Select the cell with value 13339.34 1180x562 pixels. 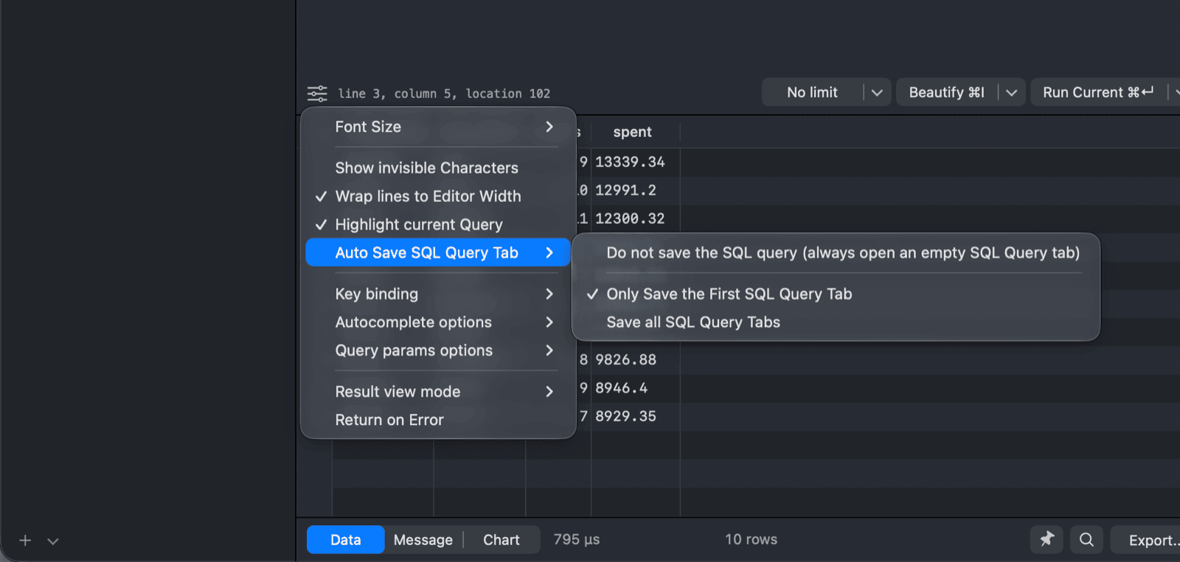click(x=635, y=162)
